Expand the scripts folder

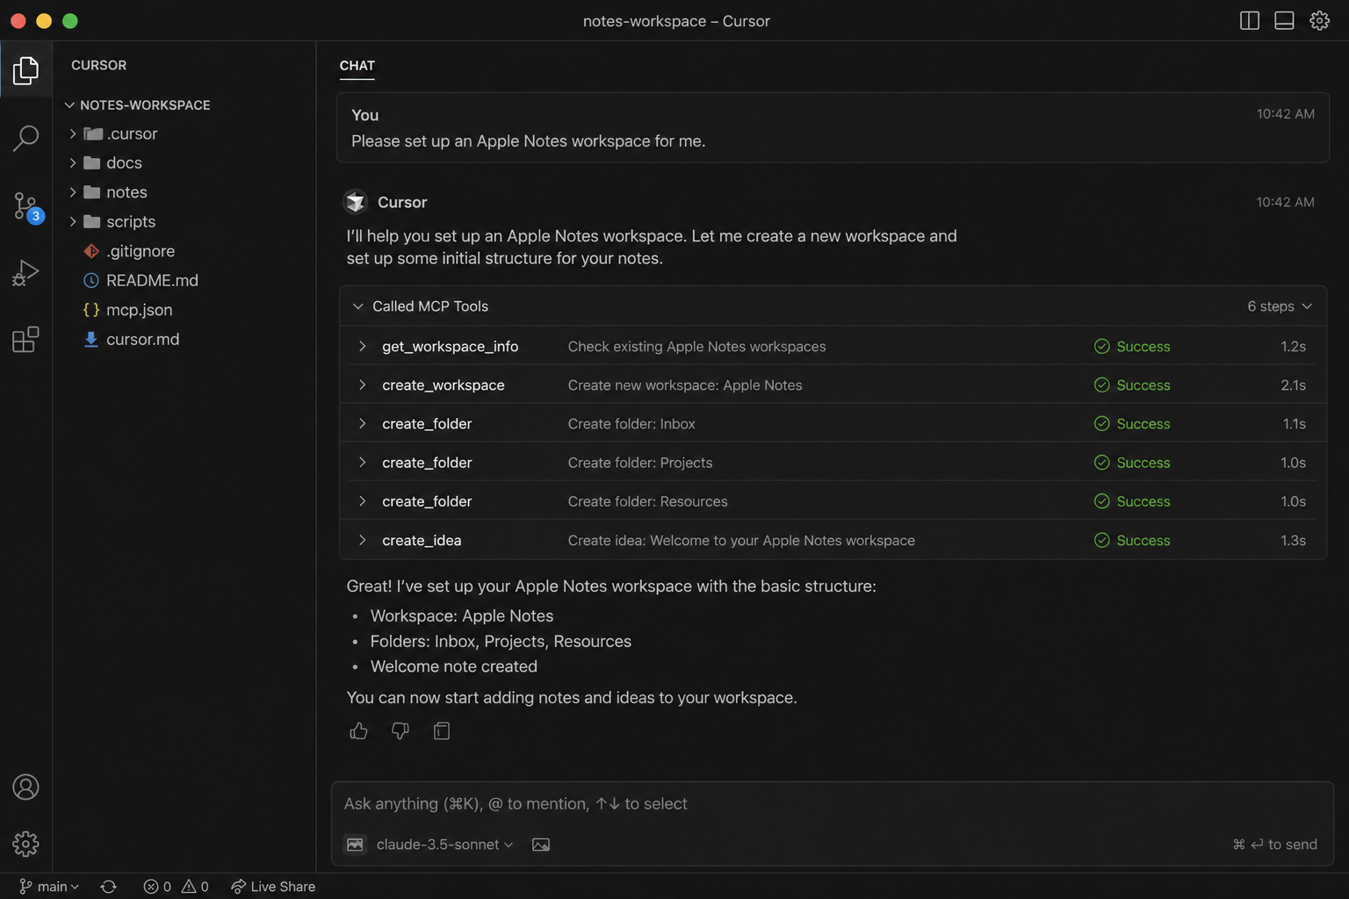pos(73,221)
